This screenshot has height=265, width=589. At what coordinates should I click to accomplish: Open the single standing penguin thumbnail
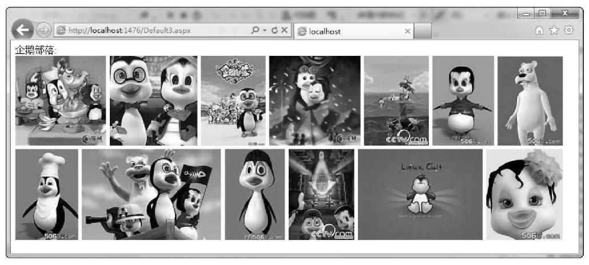254,194
